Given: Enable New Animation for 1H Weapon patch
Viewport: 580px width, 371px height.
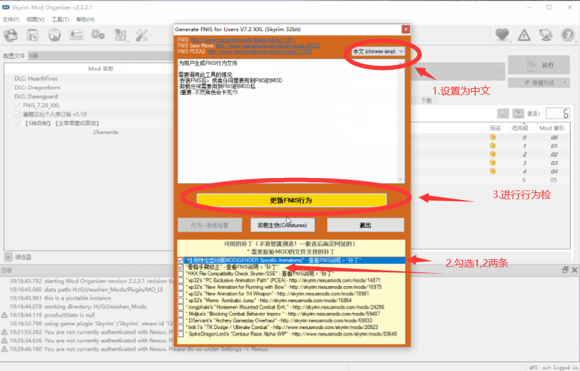Looking at the screenshot, I should 180,294.
